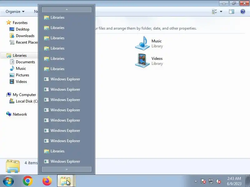250x187 pixels.
Task: Open the Windows Start menu
Action: click(x=8, y=181)
